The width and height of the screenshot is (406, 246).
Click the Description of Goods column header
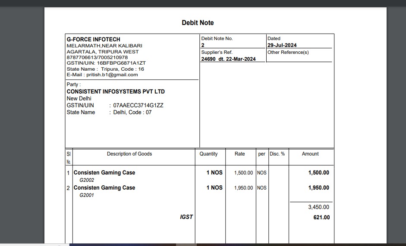129,154
